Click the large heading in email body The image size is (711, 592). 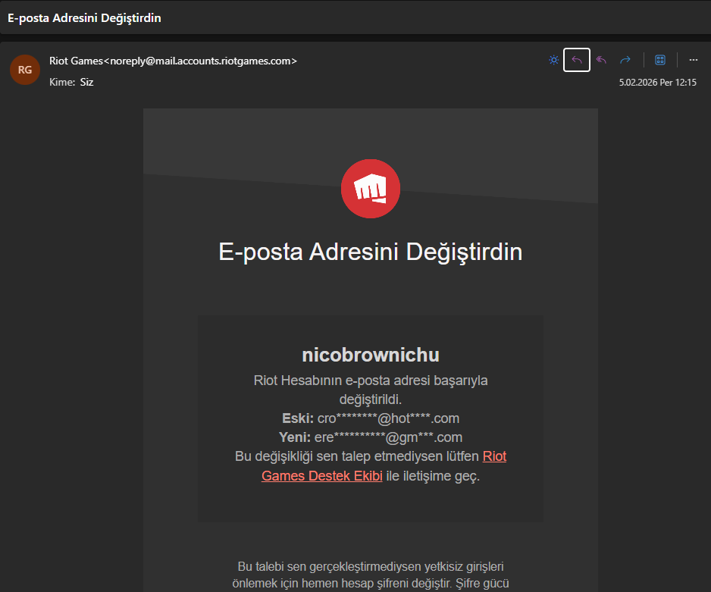(371, 252)
